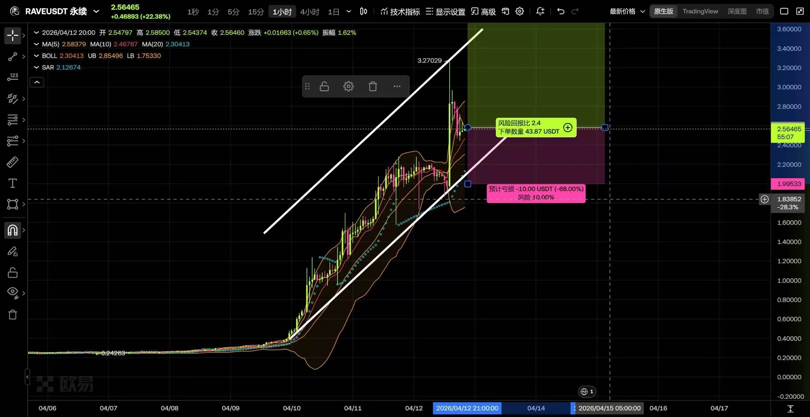
Task: Collapse the indicator legend with up chevron
Action: point(37,82)
